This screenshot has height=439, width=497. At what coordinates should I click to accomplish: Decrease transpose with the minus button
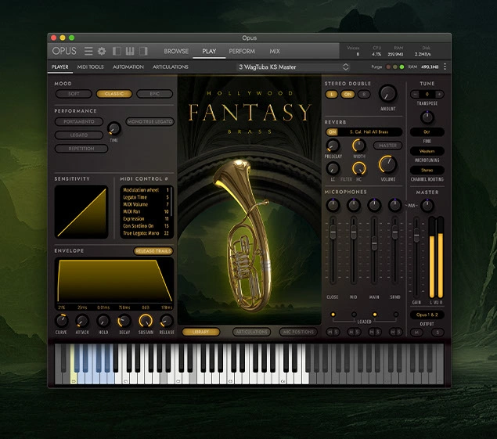click(415, 94)
